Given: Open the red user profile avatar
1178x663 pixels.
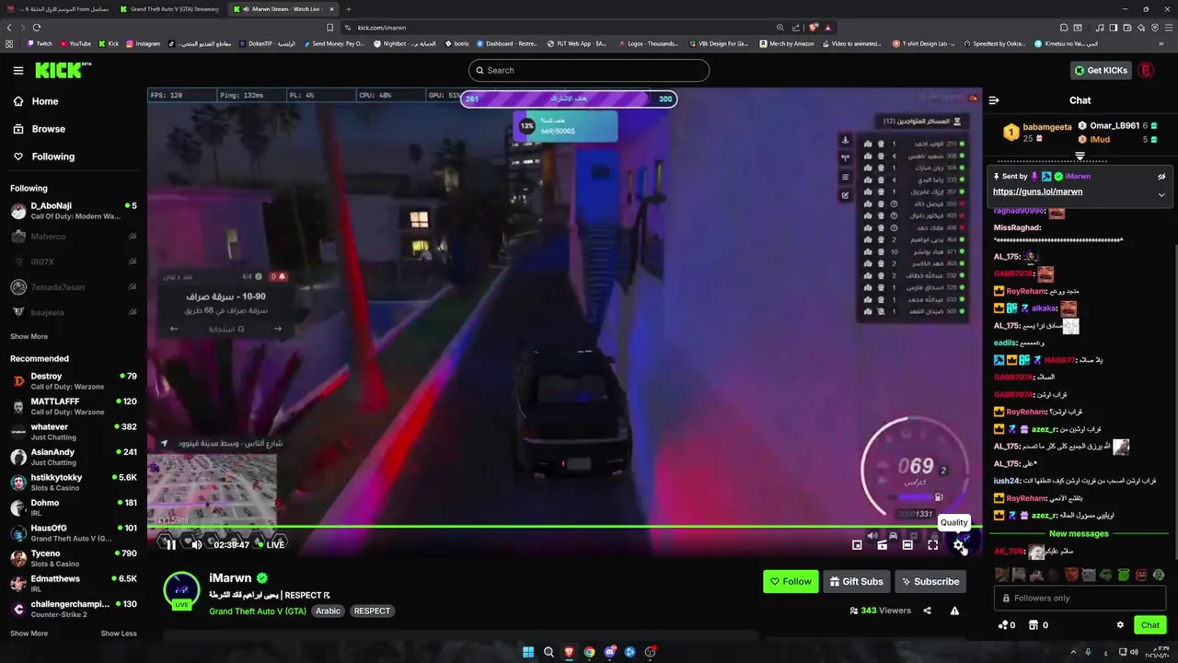Looking at the screenshot, I should (1147, 70).
